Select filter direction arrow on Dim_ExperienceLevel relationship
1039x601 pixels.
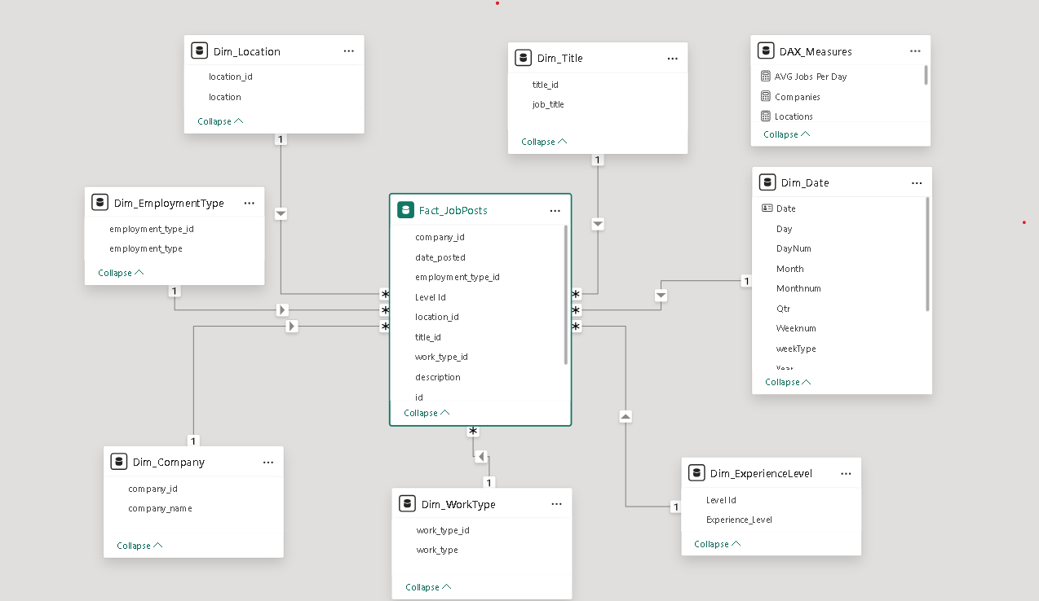pos(626,416)
